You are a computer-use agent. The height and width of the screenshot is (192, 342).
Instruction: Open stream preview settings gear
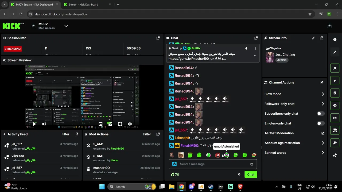(130, 124)
